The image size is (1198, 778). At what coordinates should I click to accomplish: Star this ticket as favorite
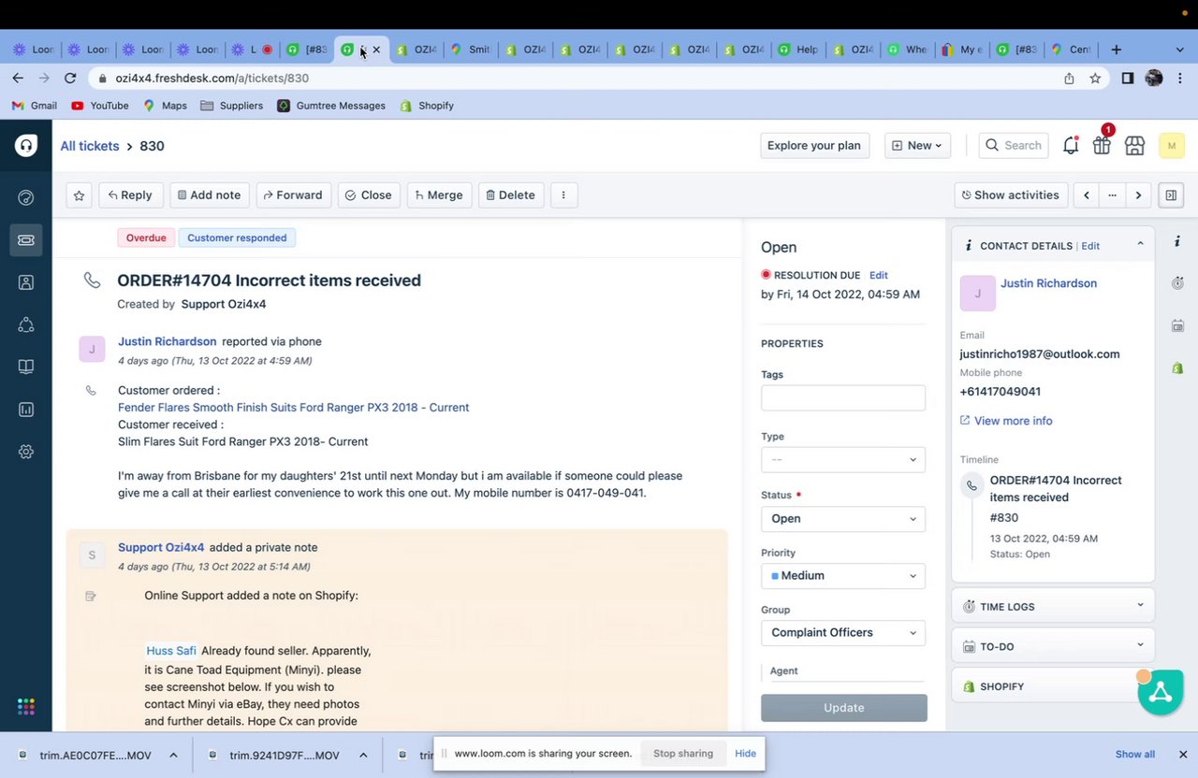79,194
